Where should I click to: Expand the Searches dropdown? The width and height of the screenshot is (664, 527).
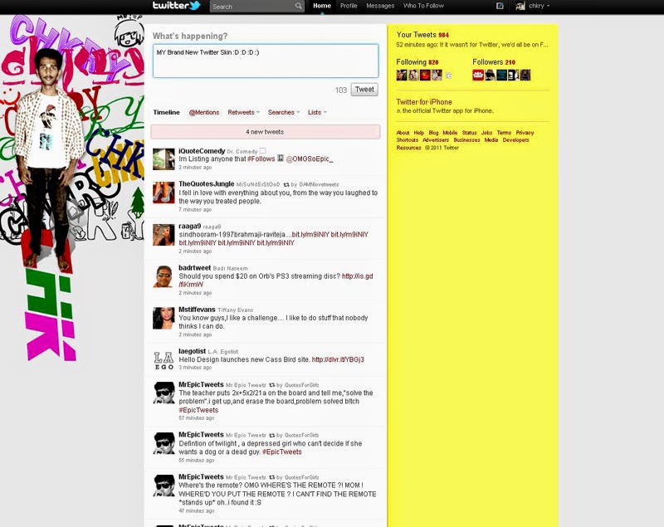pos(298,113)
